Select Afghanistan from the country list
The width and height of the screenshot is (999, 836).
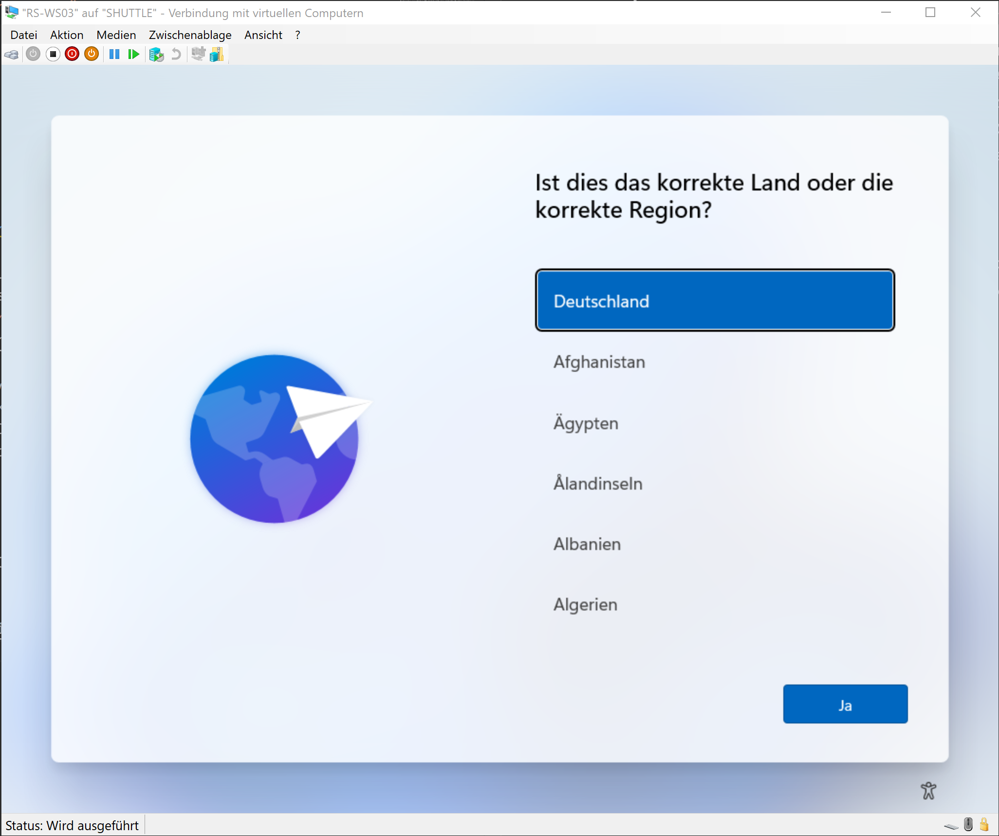599,361
